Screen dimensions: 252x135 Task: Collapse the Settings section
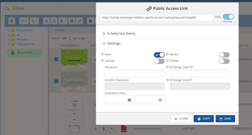104,44
